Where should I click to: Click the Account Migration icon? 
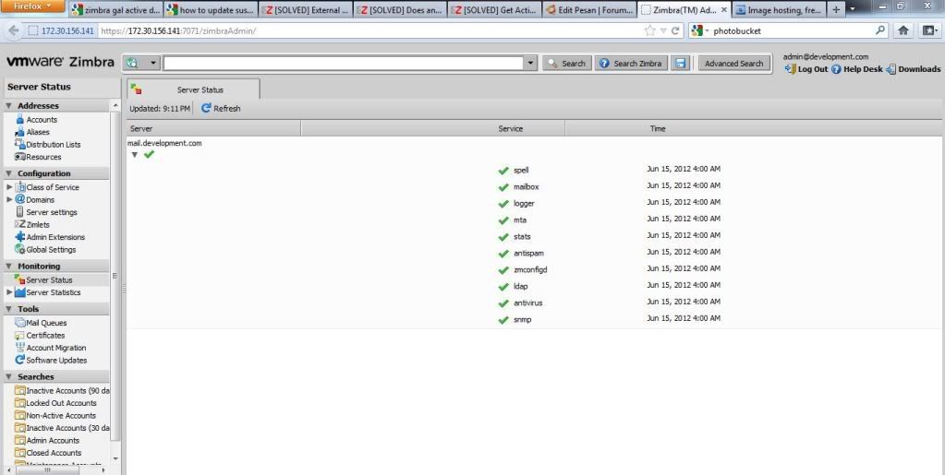click(20, 348)
